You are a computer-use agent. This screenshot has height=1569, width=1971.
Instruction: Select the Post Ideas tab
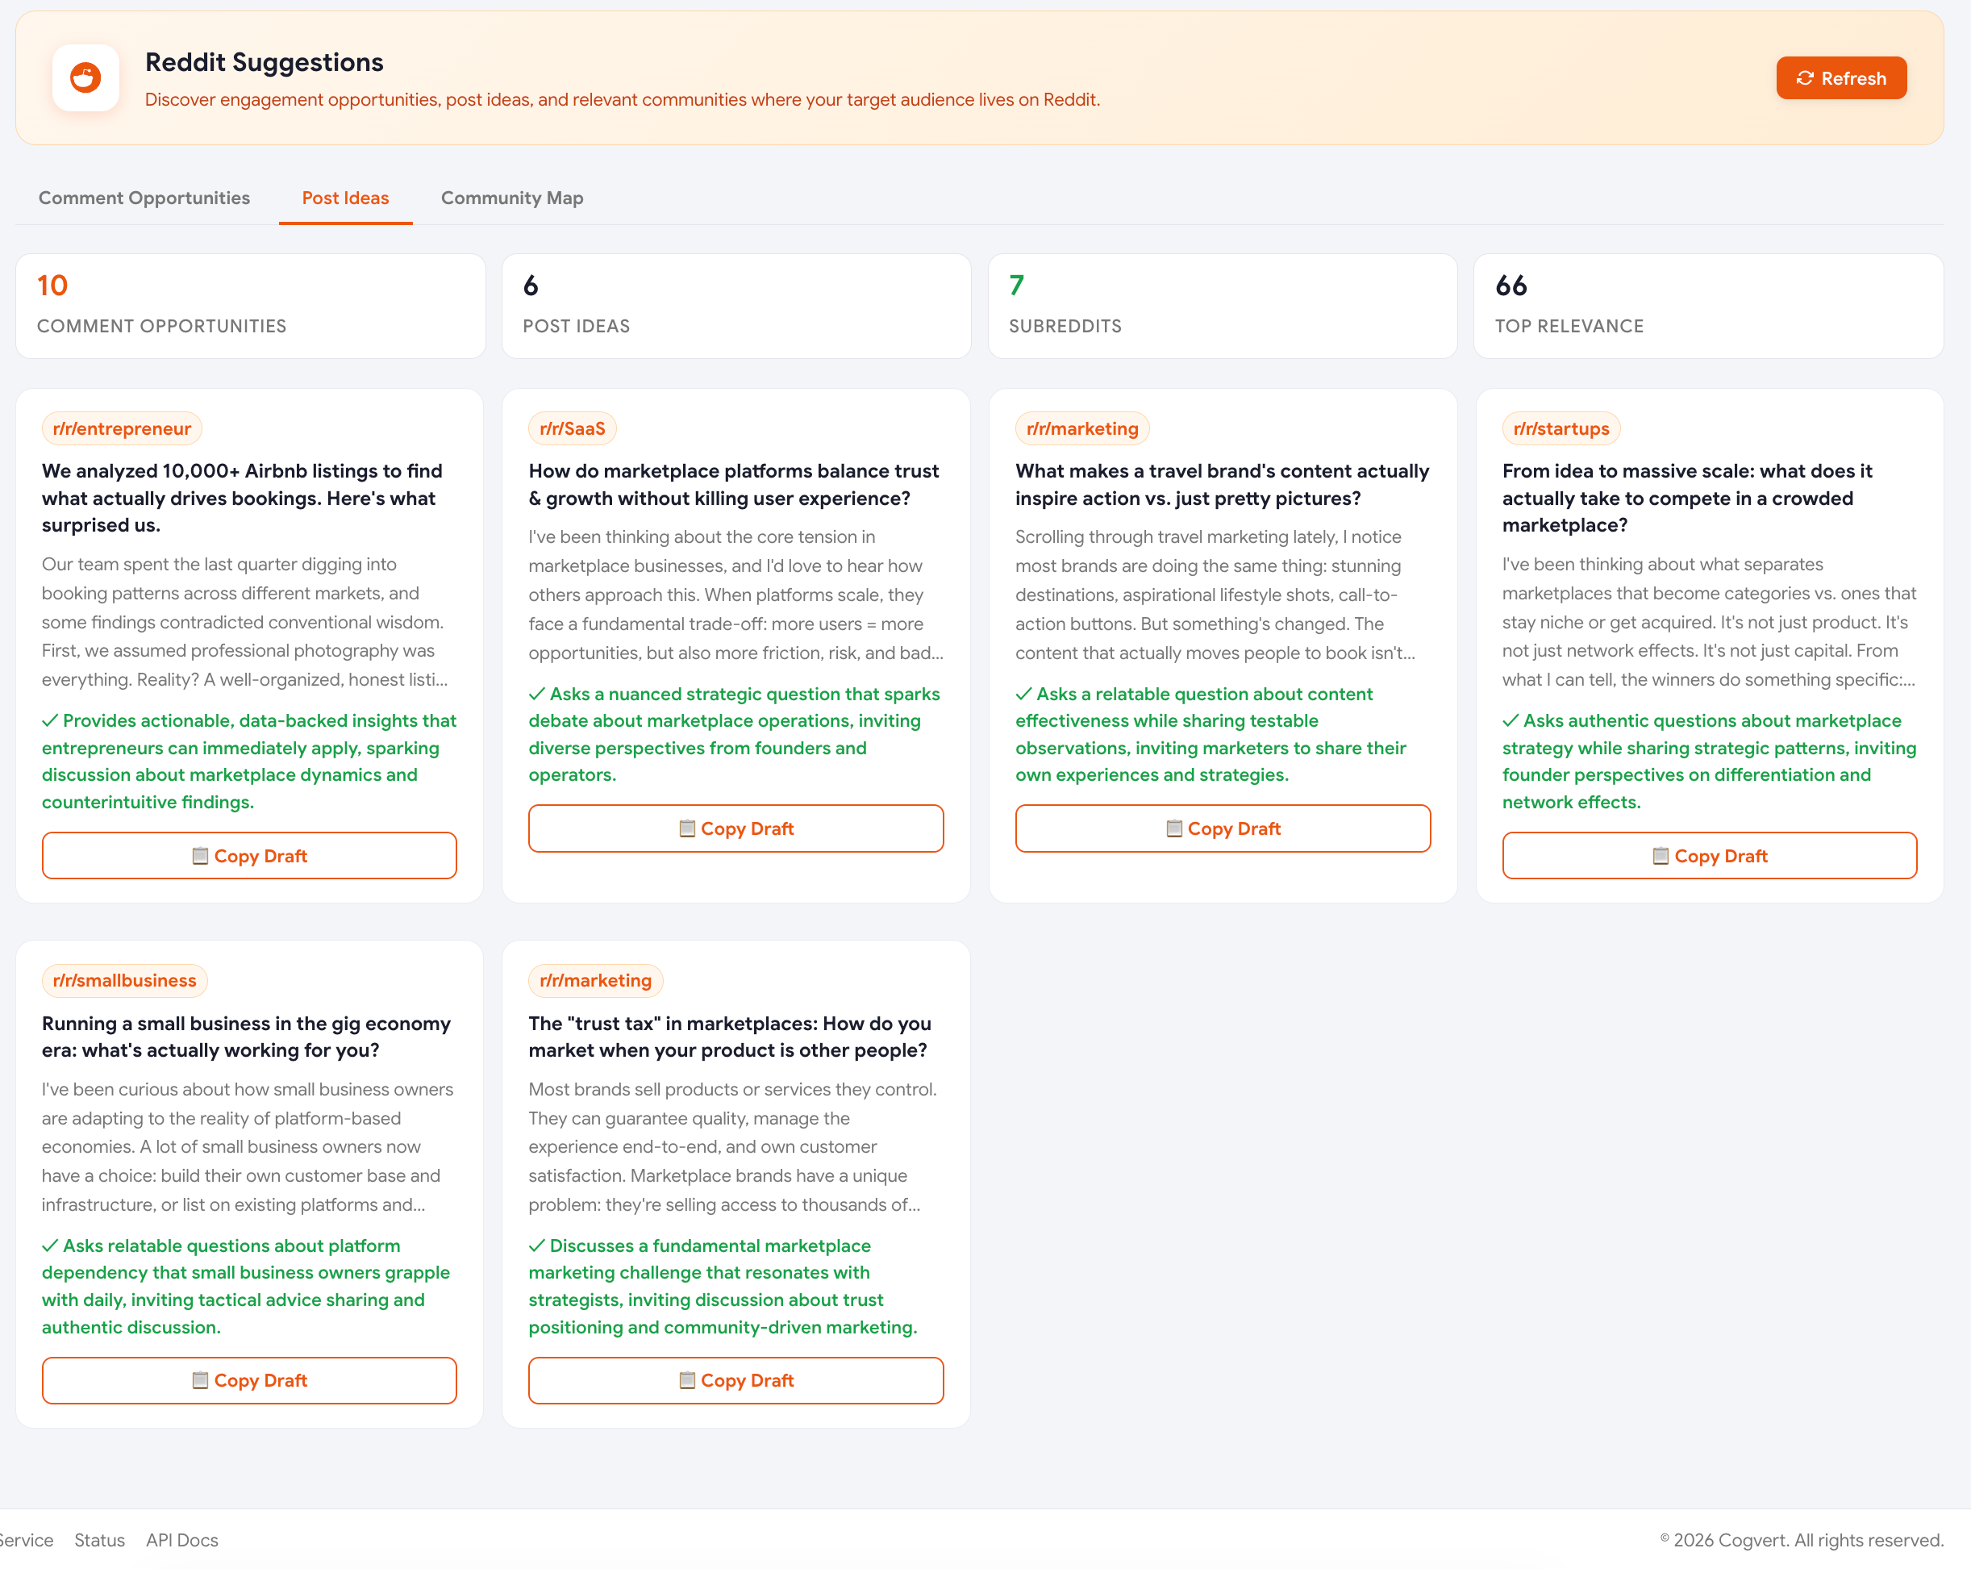(x=344, y=198)
